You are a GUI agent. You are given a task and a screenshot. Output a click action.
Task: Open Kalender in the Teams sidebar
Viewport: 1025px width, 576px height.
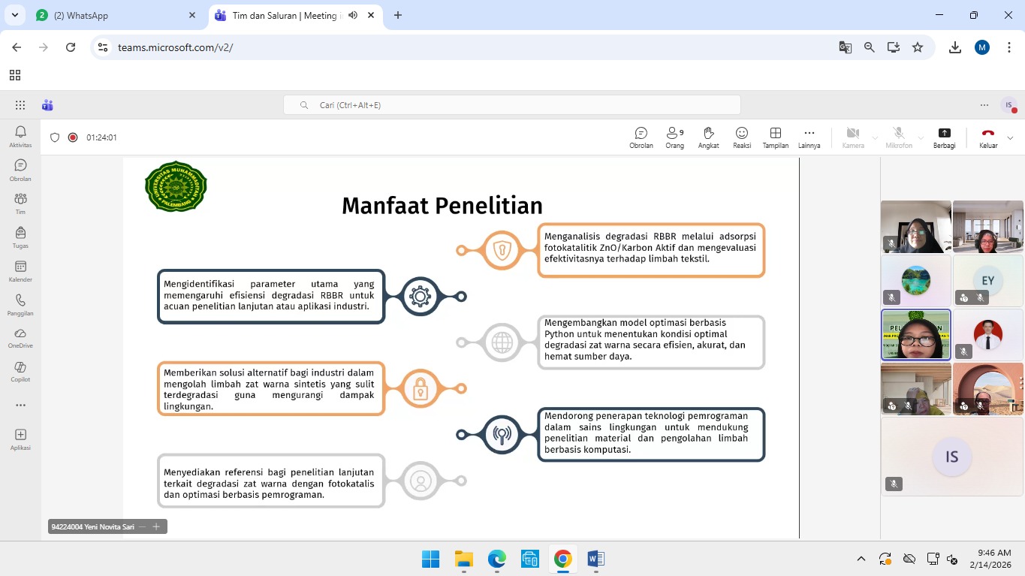pos(20,271)
